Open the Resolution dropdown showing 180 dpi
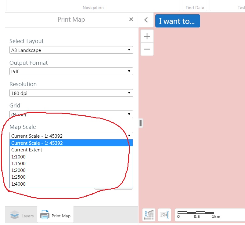 point(71,93)
